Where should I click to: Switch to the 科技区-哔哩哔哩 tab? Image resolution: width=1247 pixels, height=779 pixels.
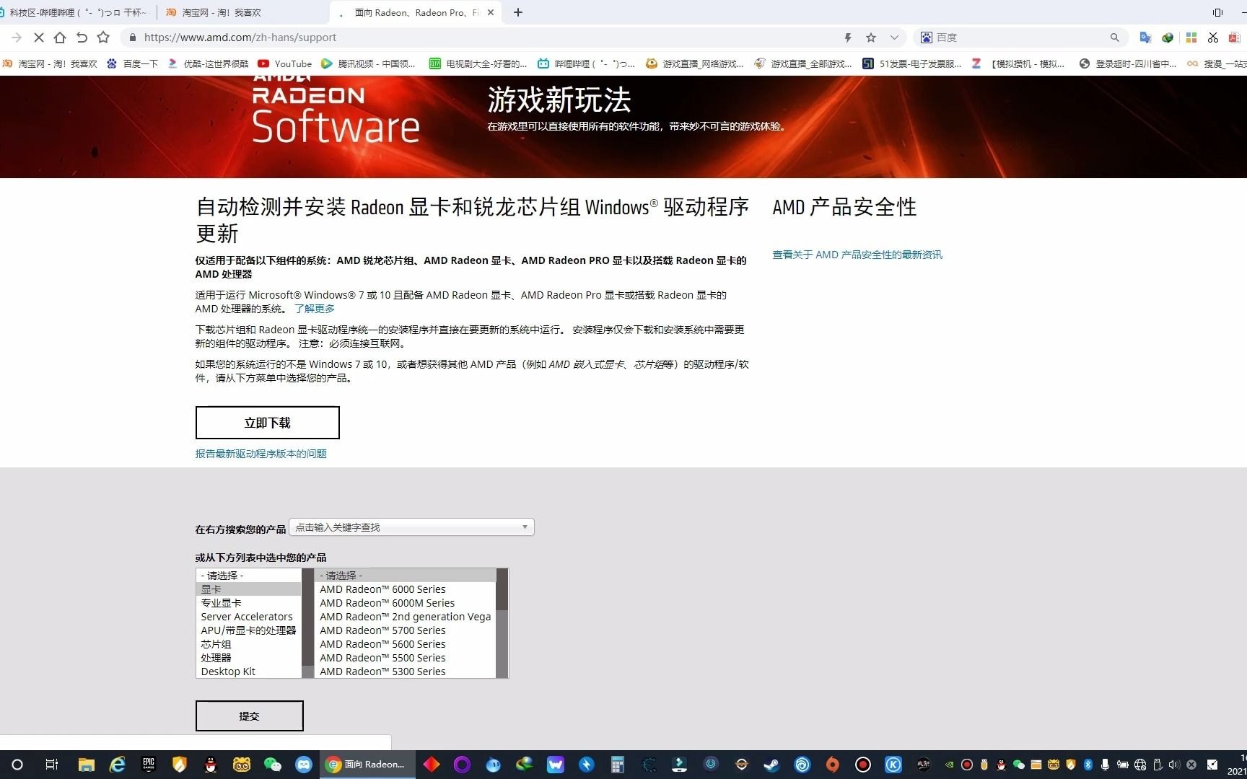tap(78, 12)
